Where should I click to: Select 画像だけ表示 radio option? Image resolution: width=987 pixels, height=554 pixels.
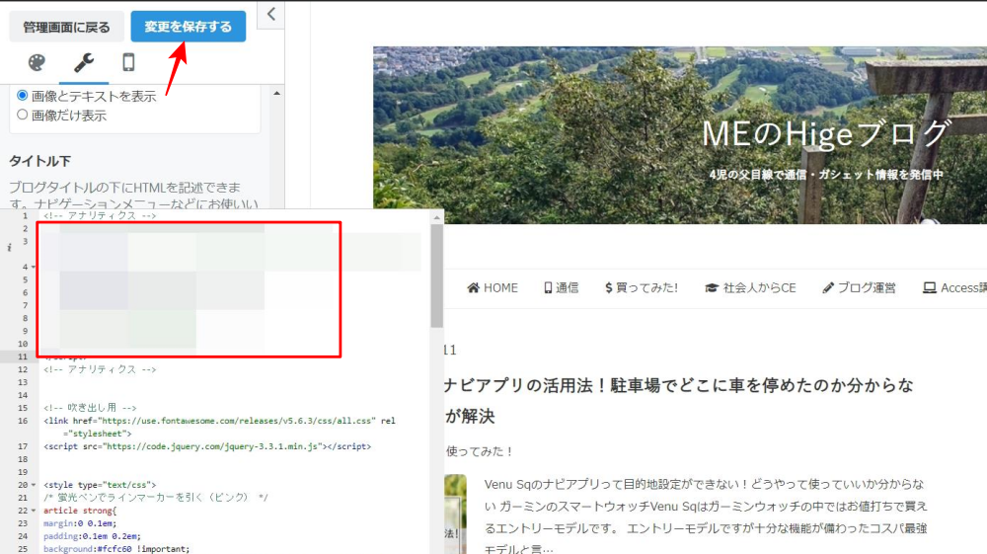pyautogui.click(x=23, y=115)
